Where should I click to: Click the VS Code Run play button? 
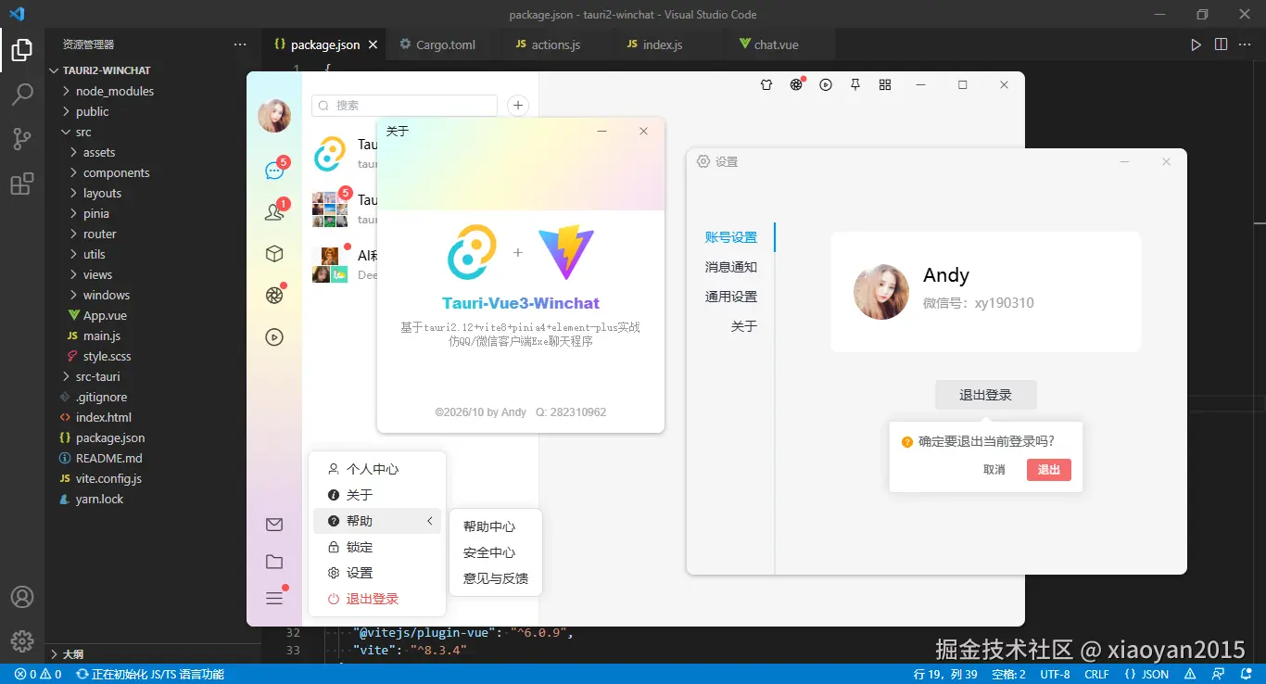tap(1196, 44)
